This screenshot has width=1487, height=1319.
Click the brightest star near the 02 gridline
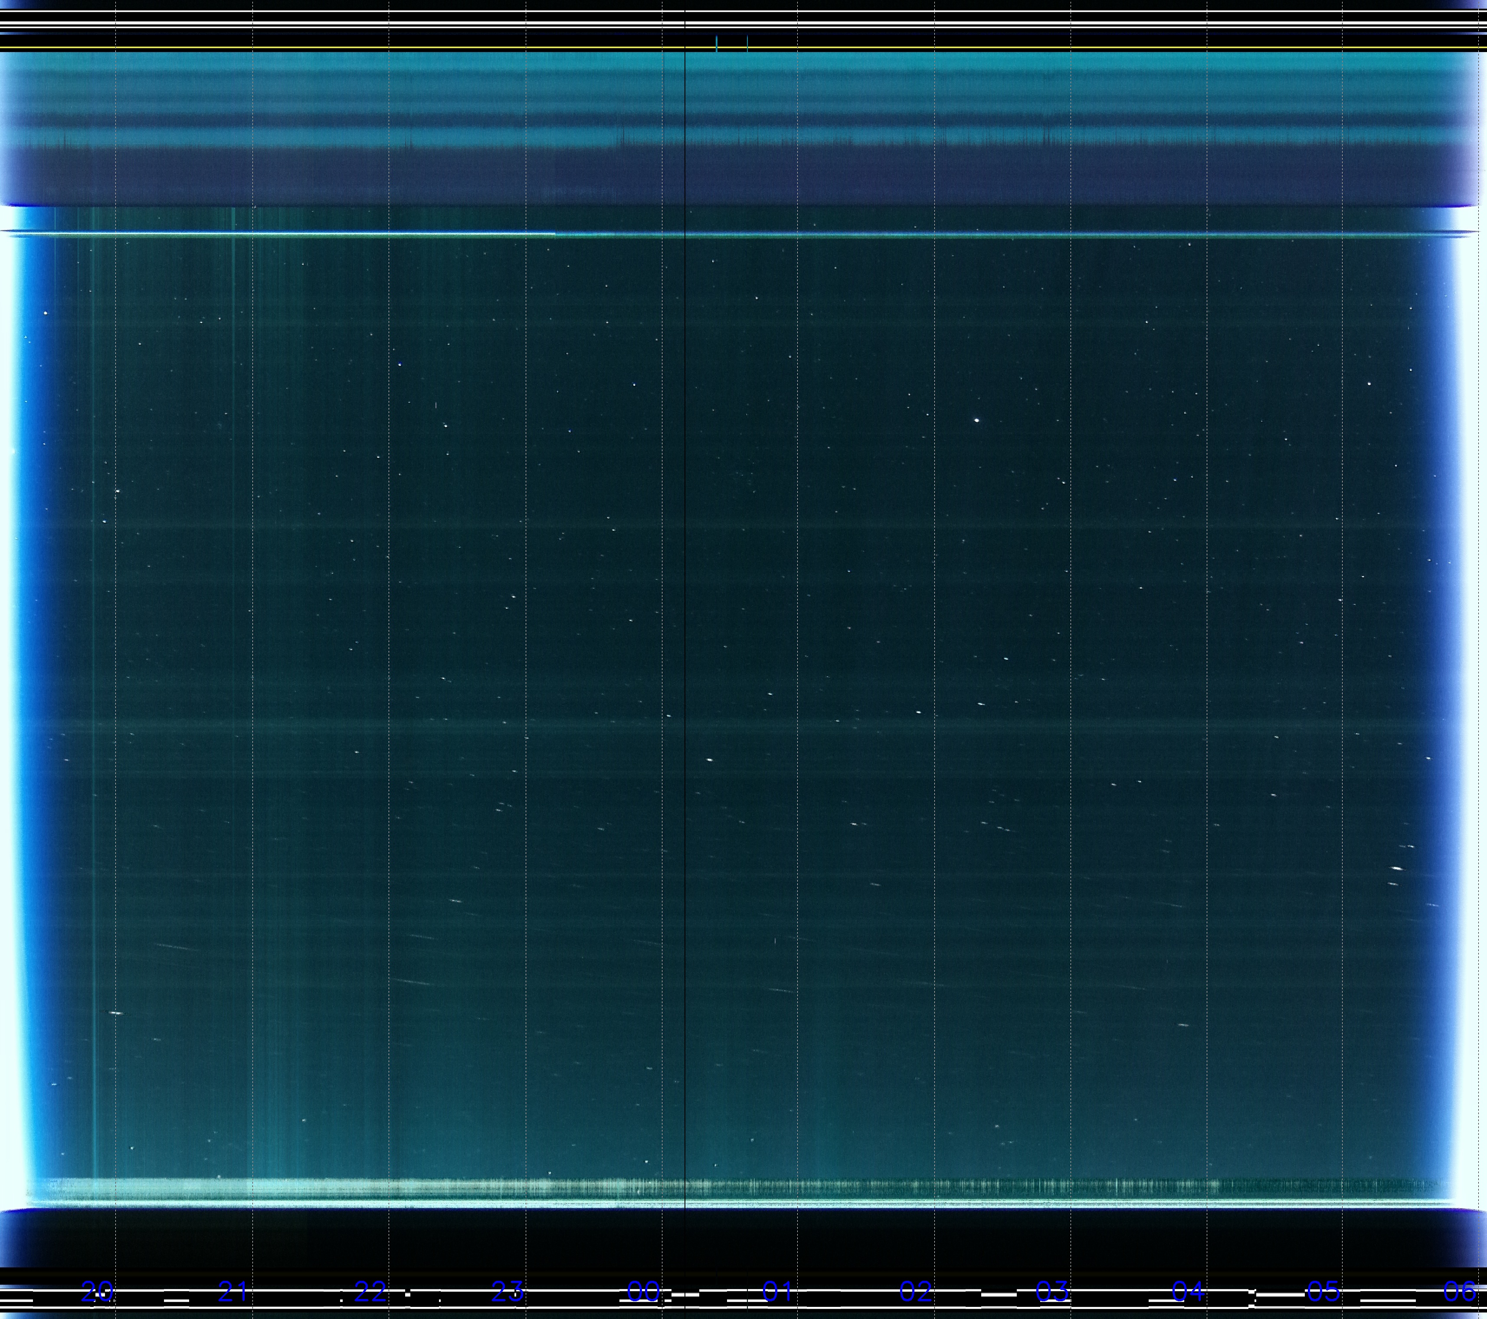click(976, 420)
